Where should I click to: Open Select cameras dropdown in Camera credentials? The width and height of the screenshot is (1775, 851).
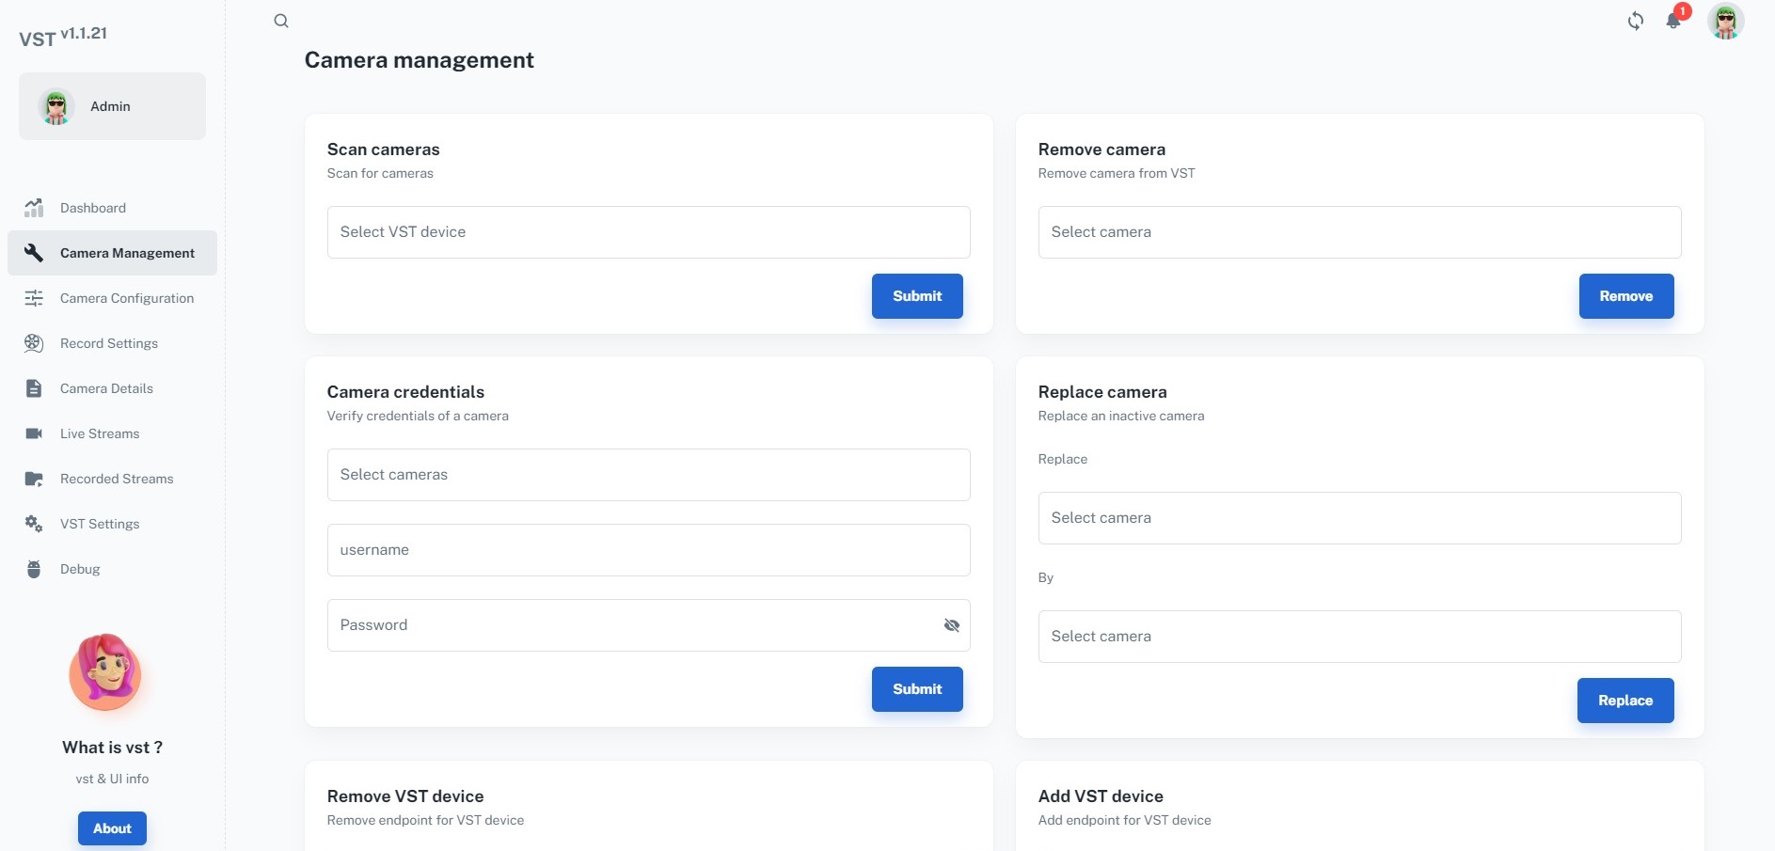click(x=647, y=475)
